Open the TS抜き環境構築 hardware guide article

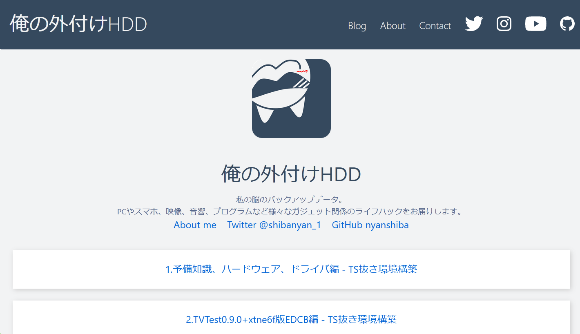291,269
